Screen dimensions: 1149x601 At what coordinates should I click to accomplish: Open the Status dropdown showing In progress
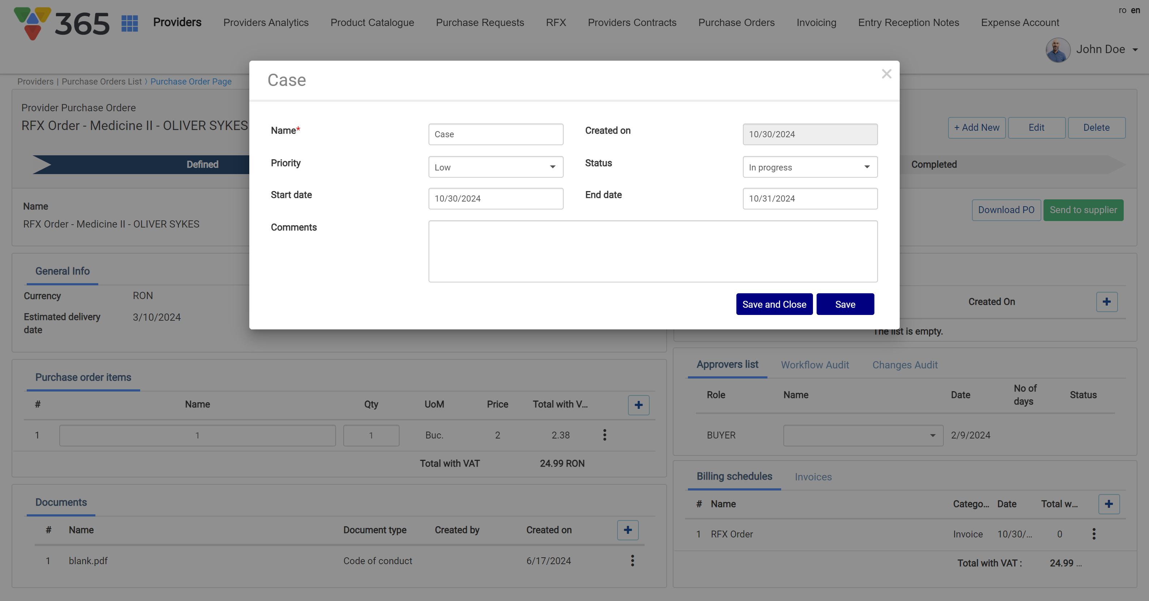(810, 167)
